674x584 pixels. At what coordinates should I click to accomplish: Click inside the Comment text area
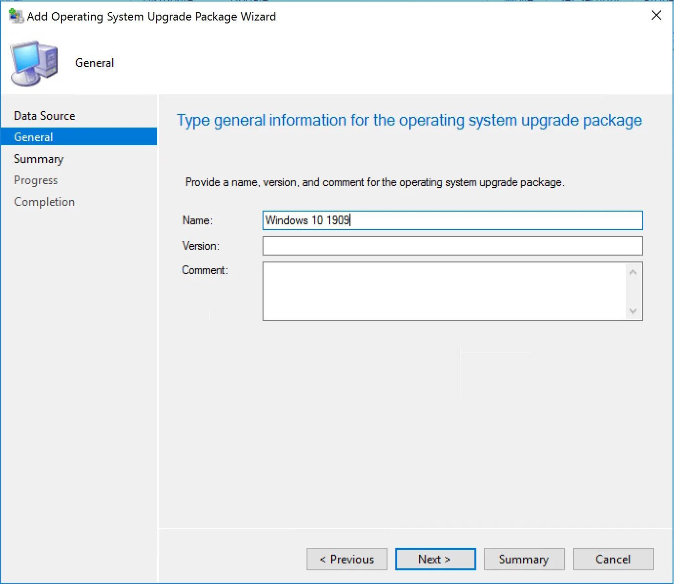(444, 291)
